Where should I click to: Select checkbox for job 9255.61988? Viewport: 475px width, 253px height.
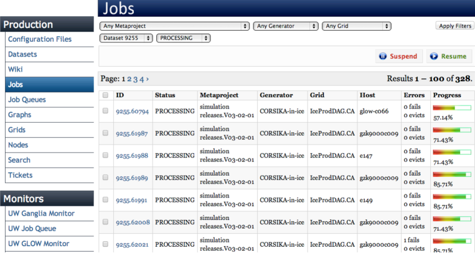105,155
